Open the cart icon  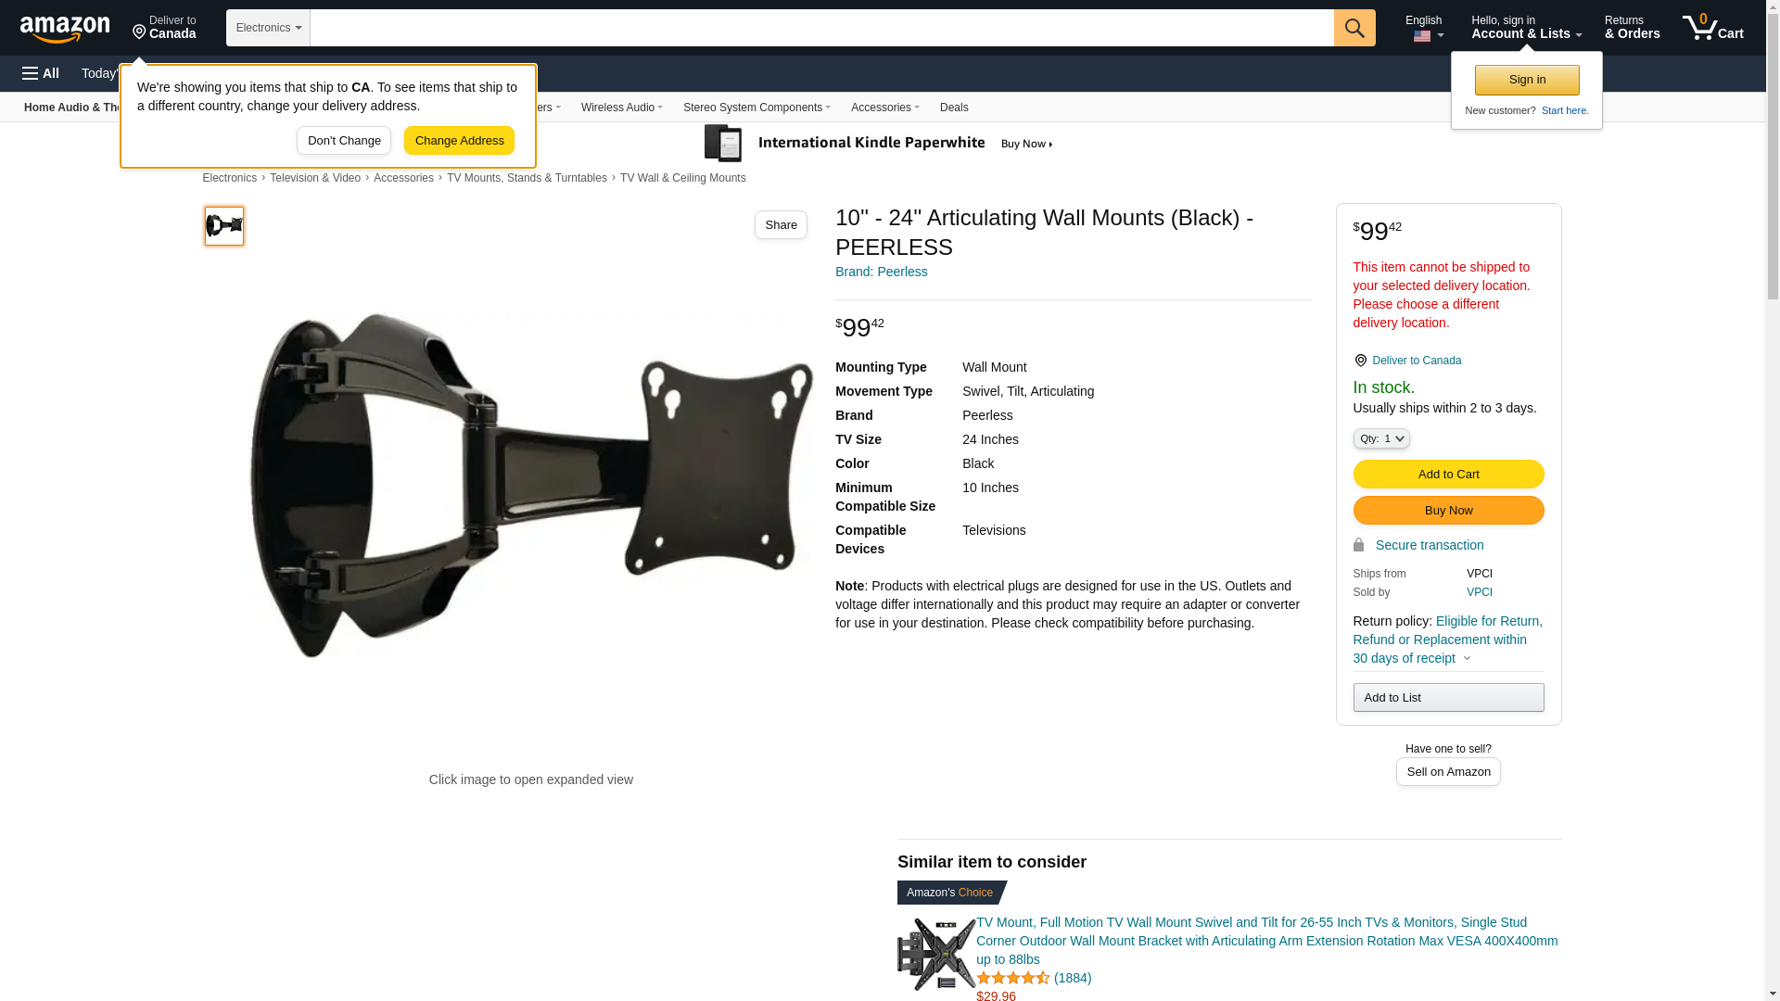[x=1712, y=28]
